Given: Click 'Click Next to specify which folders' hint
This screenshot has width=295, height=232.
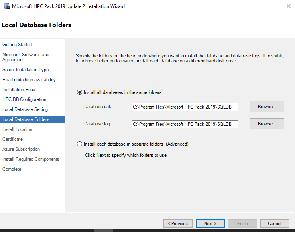Looking at the screenshot, I should point(126,155).
